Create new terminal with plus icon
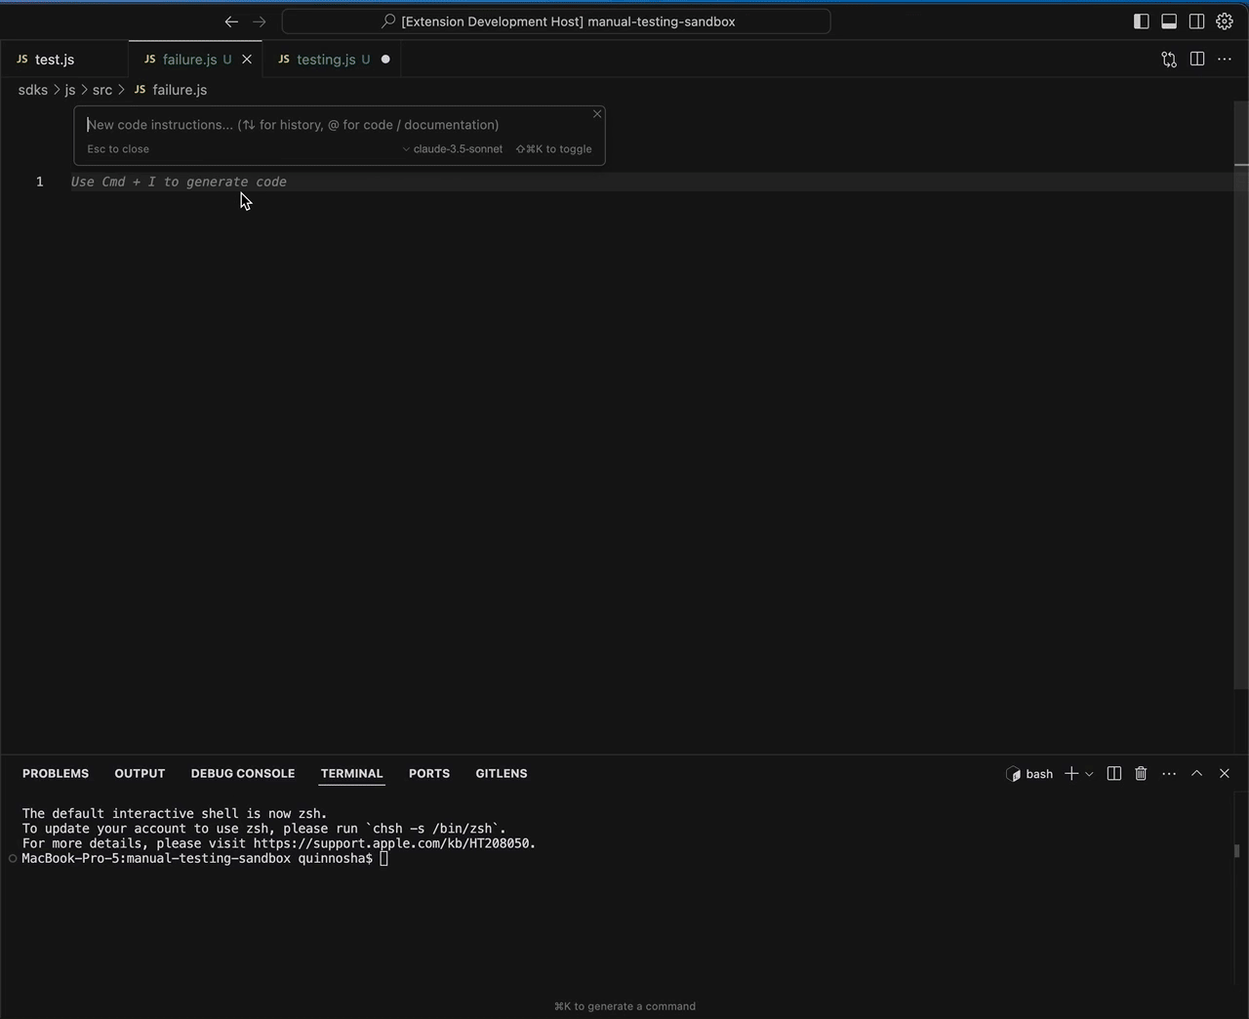Viewport: 1249px width, 1019px height. [1070, 773]
